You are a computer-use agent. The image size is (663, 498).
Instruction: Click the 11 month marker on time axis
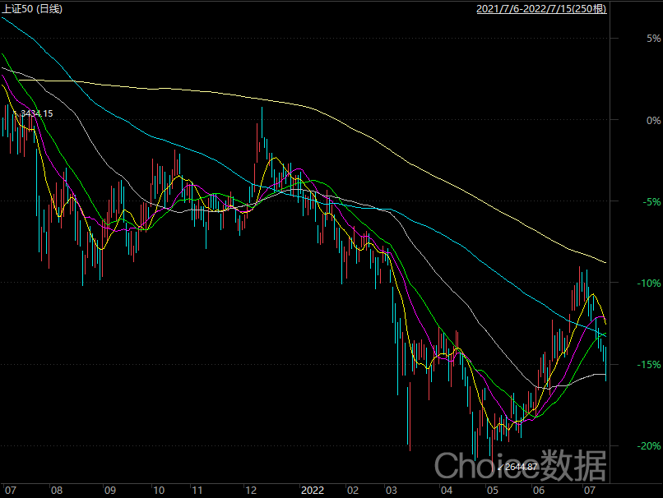click(197, 491)
